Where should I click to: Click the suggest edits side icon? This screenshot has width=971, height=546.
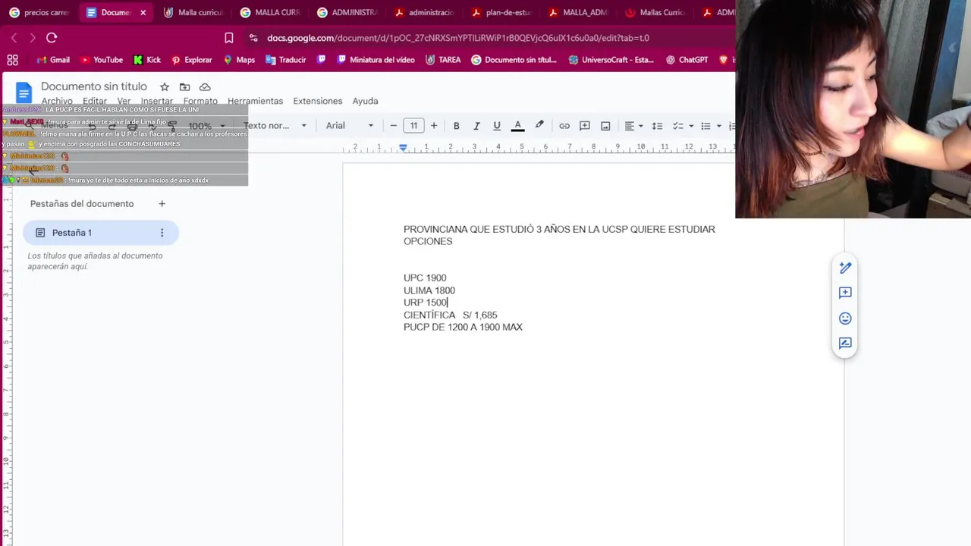click(845, 268)
